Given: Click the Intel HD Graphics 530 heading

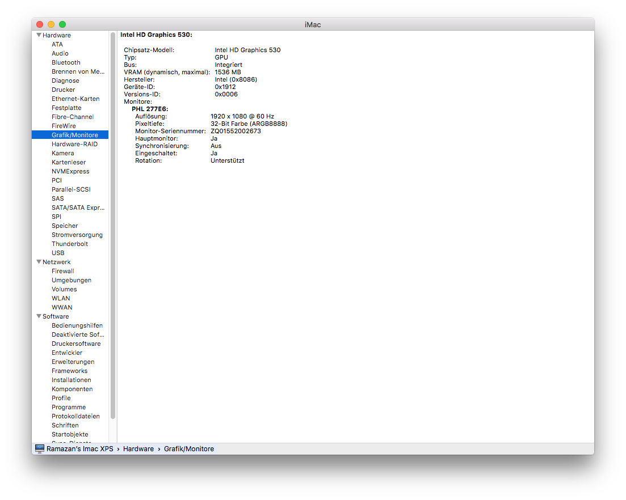Looking at the screenshot, I should (x=156, y=35).
